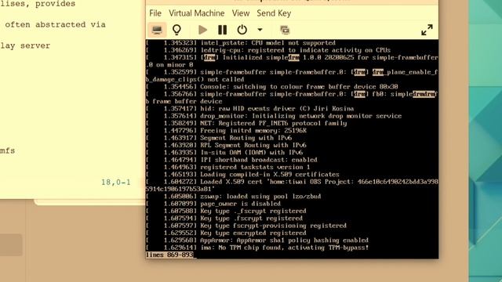The height and width of the screenshot is (282, 502).
Task: Click 'RPL Segment Routing with IPv6' line
Action: point(227,145)
